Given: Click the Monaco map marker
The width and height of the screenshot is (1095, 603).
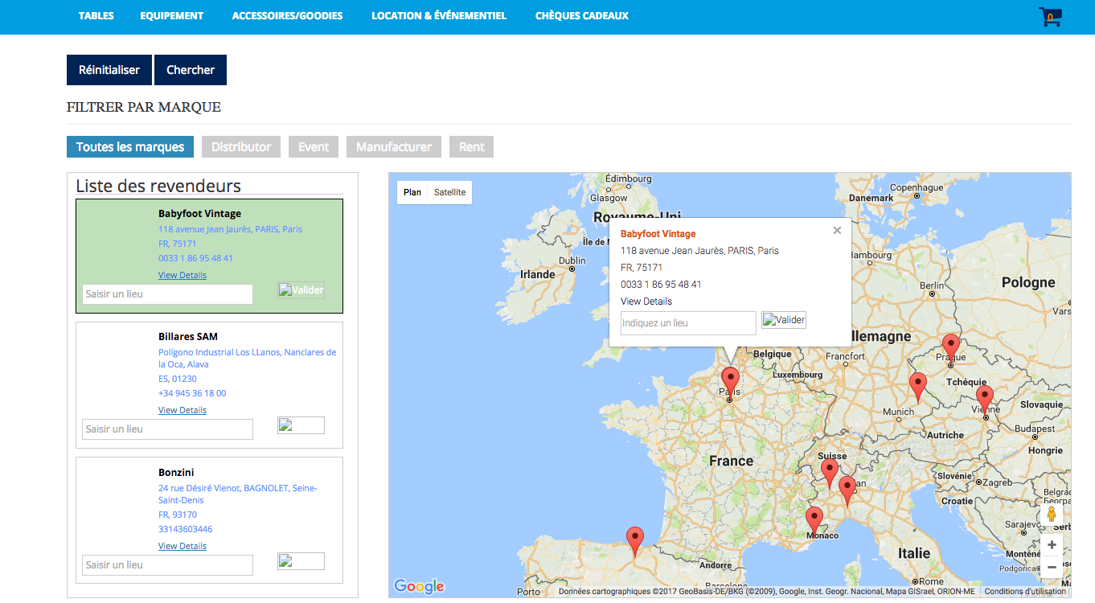Looking at the screenshot, I should point(814,521).
